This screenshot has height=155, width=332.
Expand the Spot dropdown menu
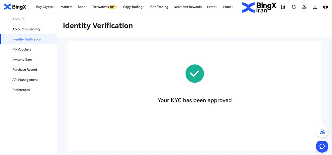click(82, 7)
